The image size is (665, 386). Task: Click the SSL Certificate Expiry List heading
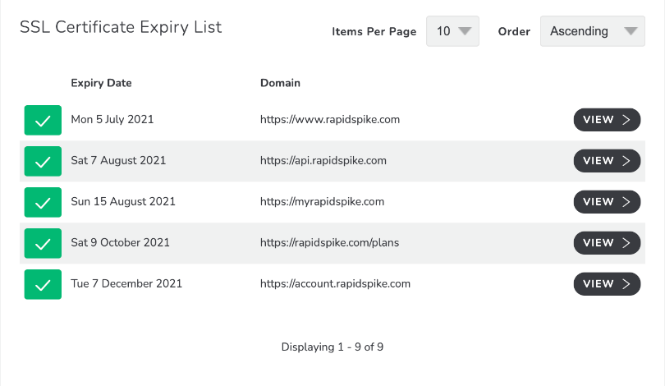click(121, 28)
